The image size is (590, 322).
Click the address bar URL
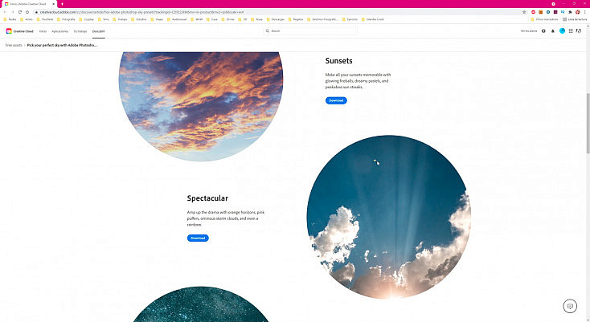tap(141, 12)
